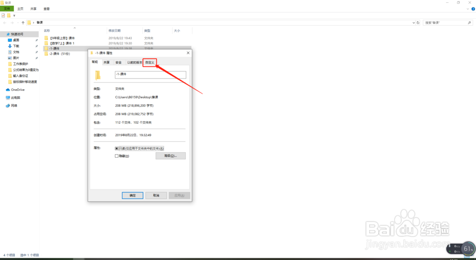
Task: Close the -1-课件 属性 dialog with X
Action: (x=188, y=53)
